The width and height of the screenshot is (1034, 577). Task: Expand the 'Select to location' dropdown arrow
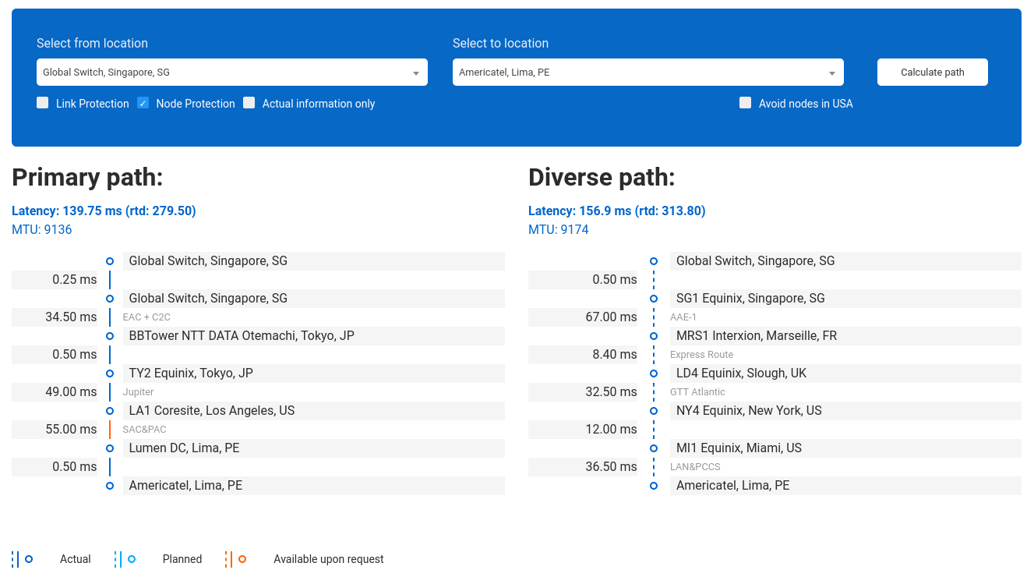(831, 73)
